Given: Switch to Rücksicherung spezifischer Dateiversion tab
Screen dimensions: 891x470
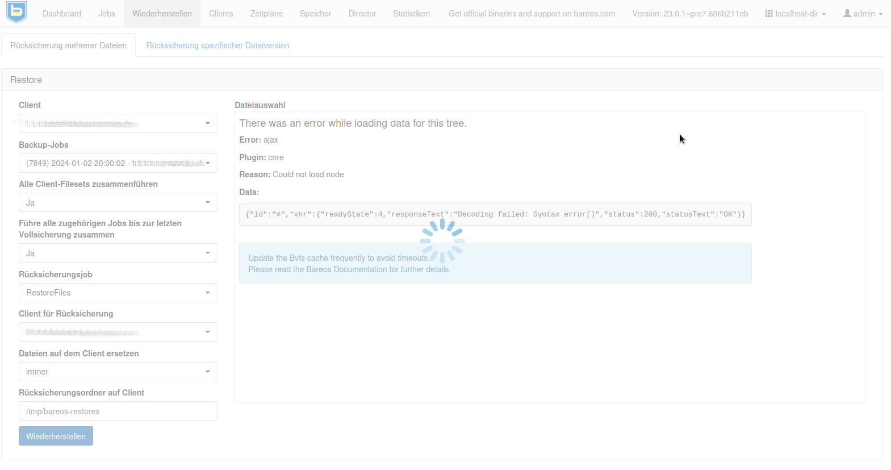Looking at the screenshot, I should [217, 45].
